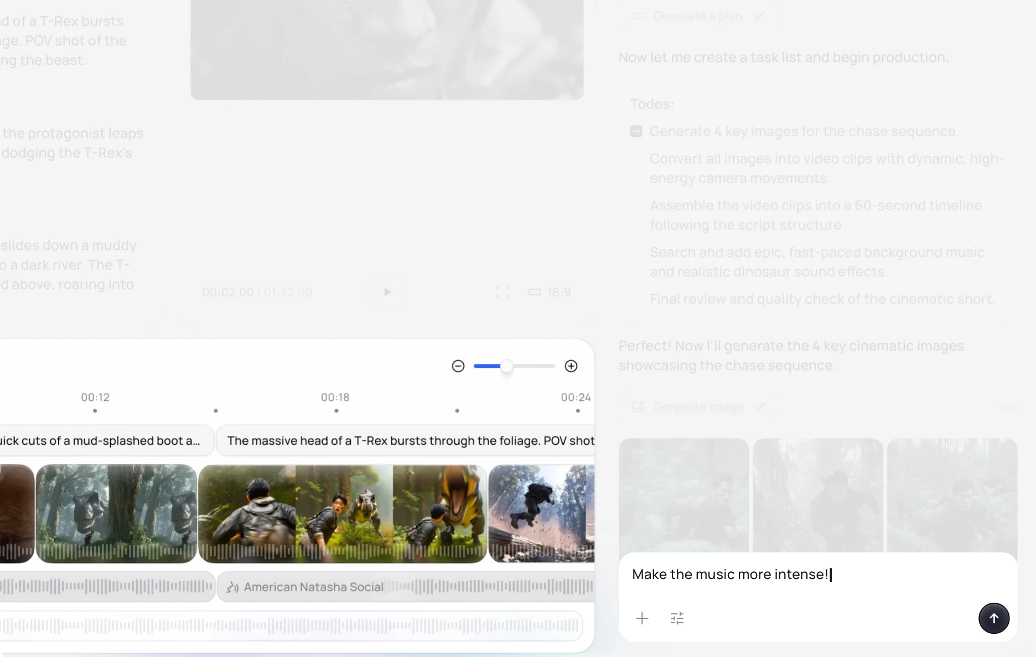Select the American Natasha Social audio clip

tap(313, 587)
